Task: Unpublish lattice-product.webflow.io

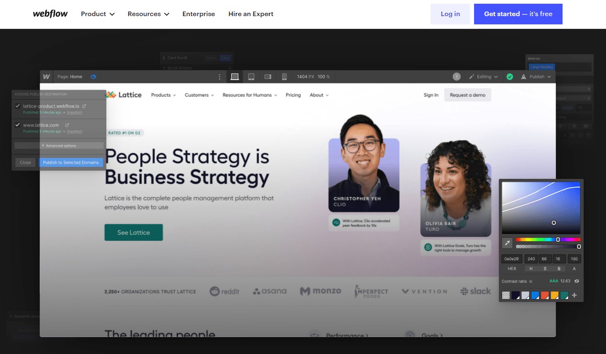Action: [x=75, y=112]
